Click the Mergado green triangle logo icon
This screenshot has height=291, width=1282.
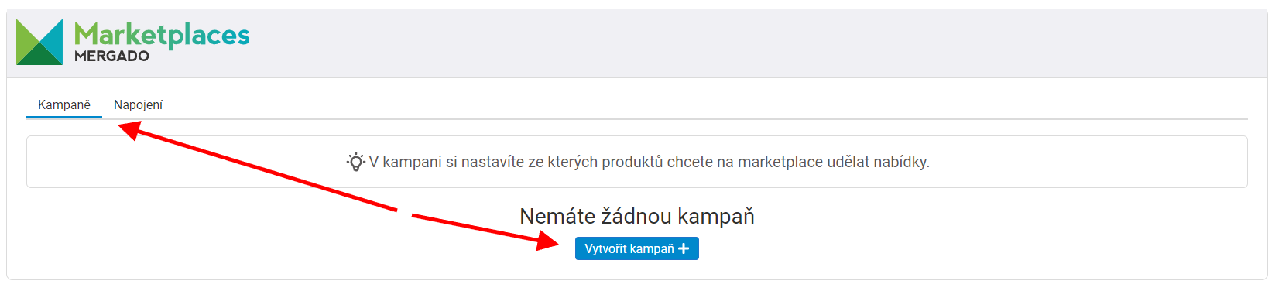(x=39, y=42)
